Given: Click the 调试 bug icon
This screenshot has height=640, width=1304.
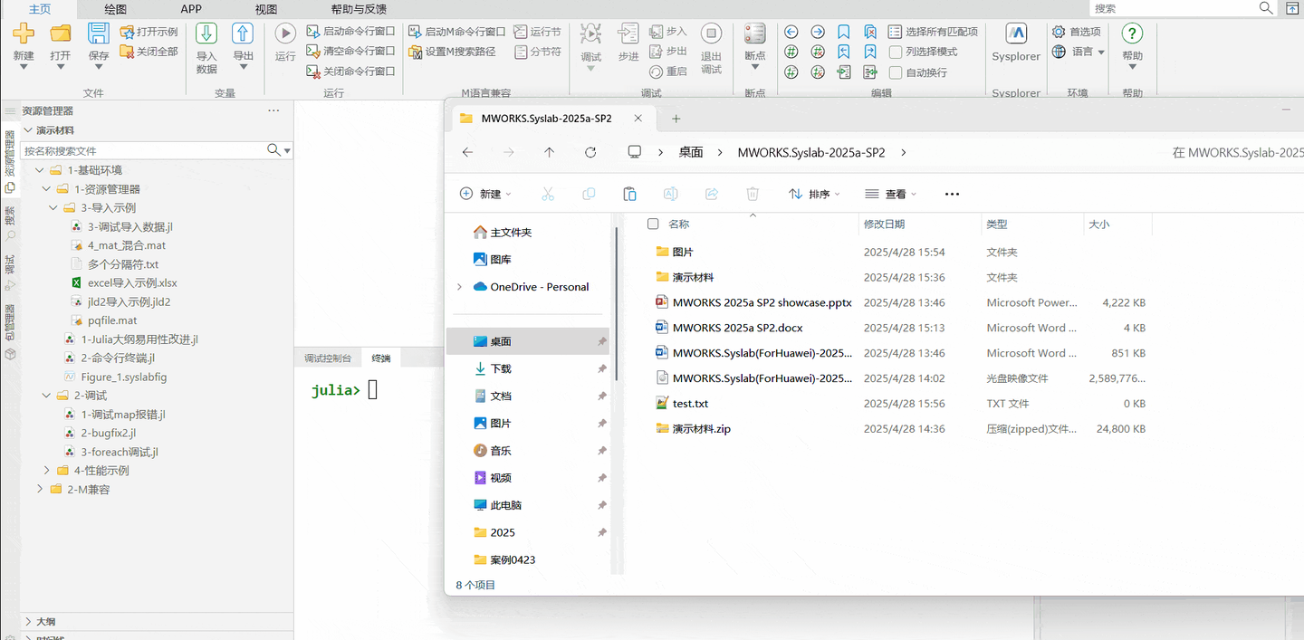Looking at the screenshot, I should pos(590,34).
